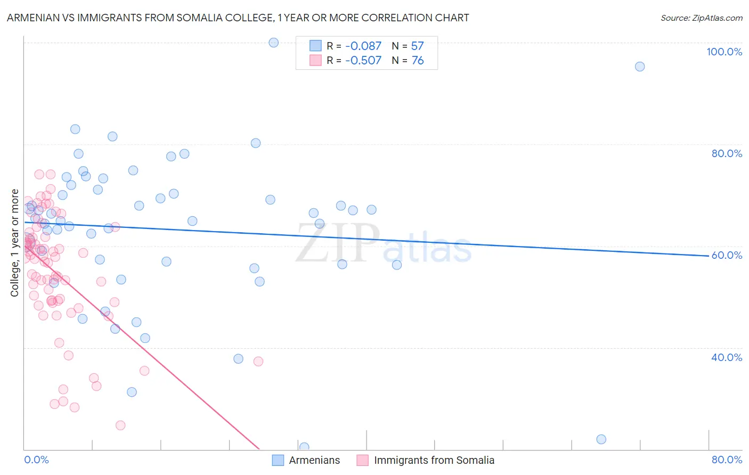
Task: Click the blue R = -0.087 legend box
Action: [x=315, y=46]
